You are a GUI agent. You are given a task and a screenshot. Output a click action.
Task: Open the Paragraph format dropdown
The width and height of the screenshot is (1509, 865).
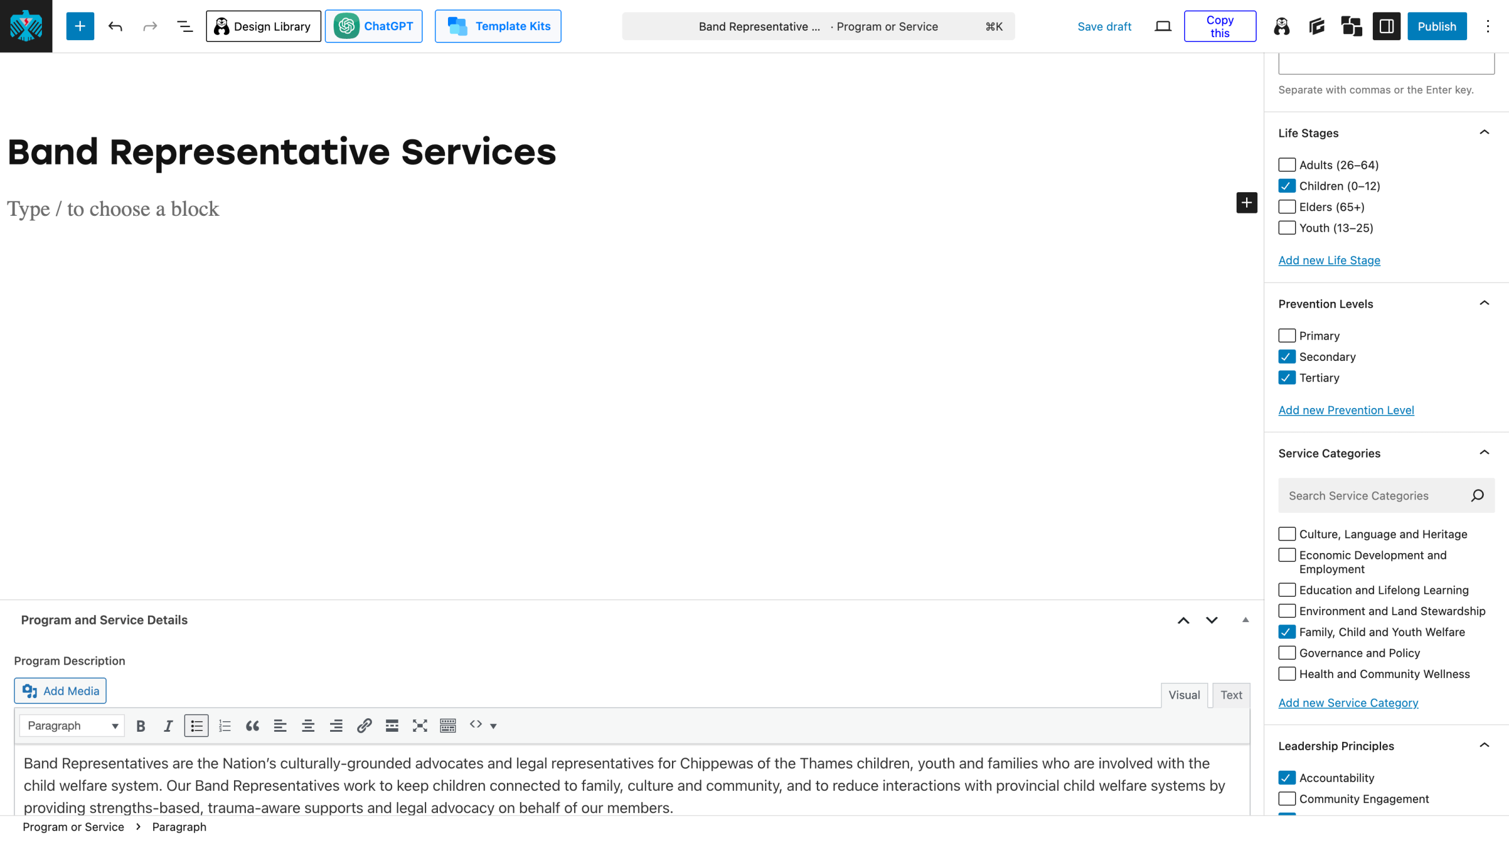click(x=71, y=725)
